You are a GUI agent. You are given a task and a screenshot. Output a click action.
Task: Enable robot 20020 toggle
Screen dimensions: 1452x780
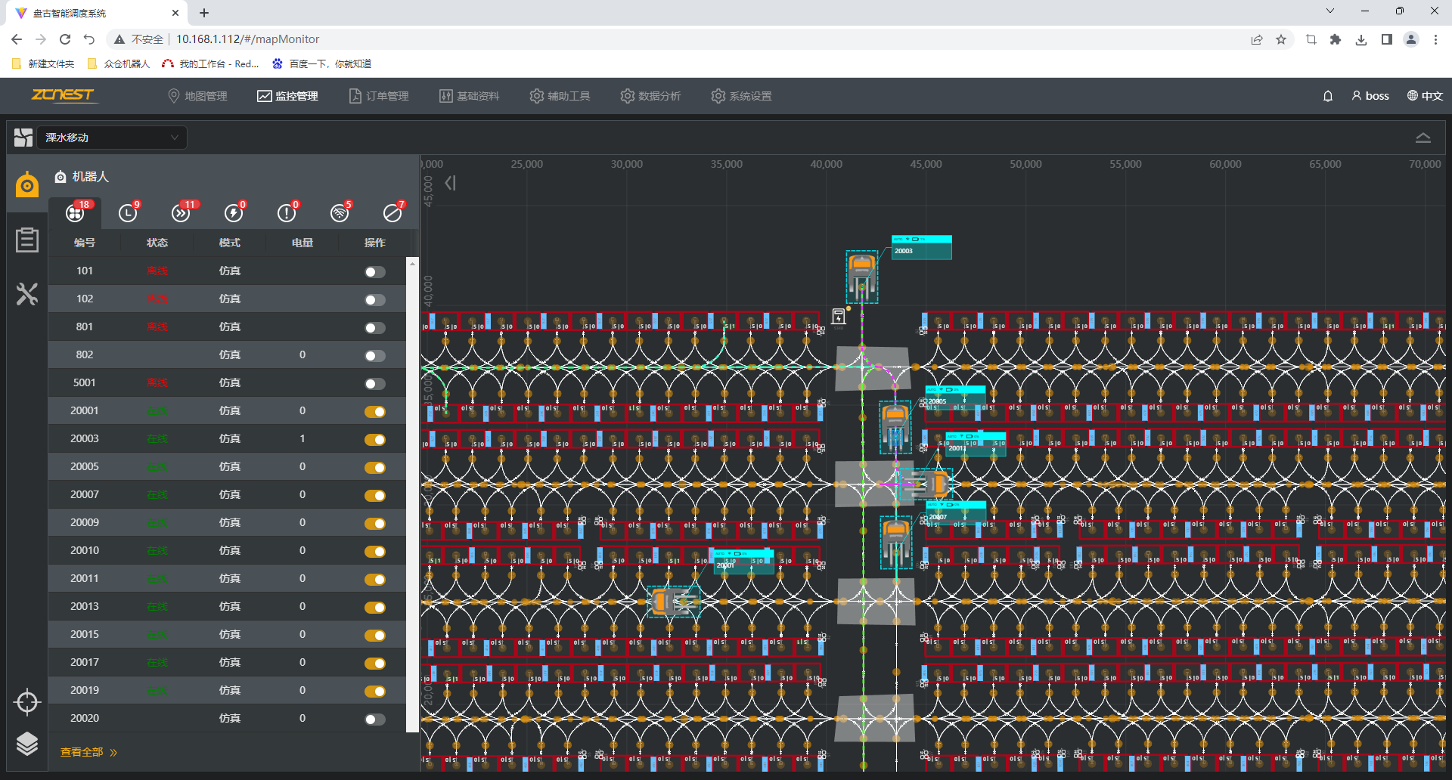[375, 720]
